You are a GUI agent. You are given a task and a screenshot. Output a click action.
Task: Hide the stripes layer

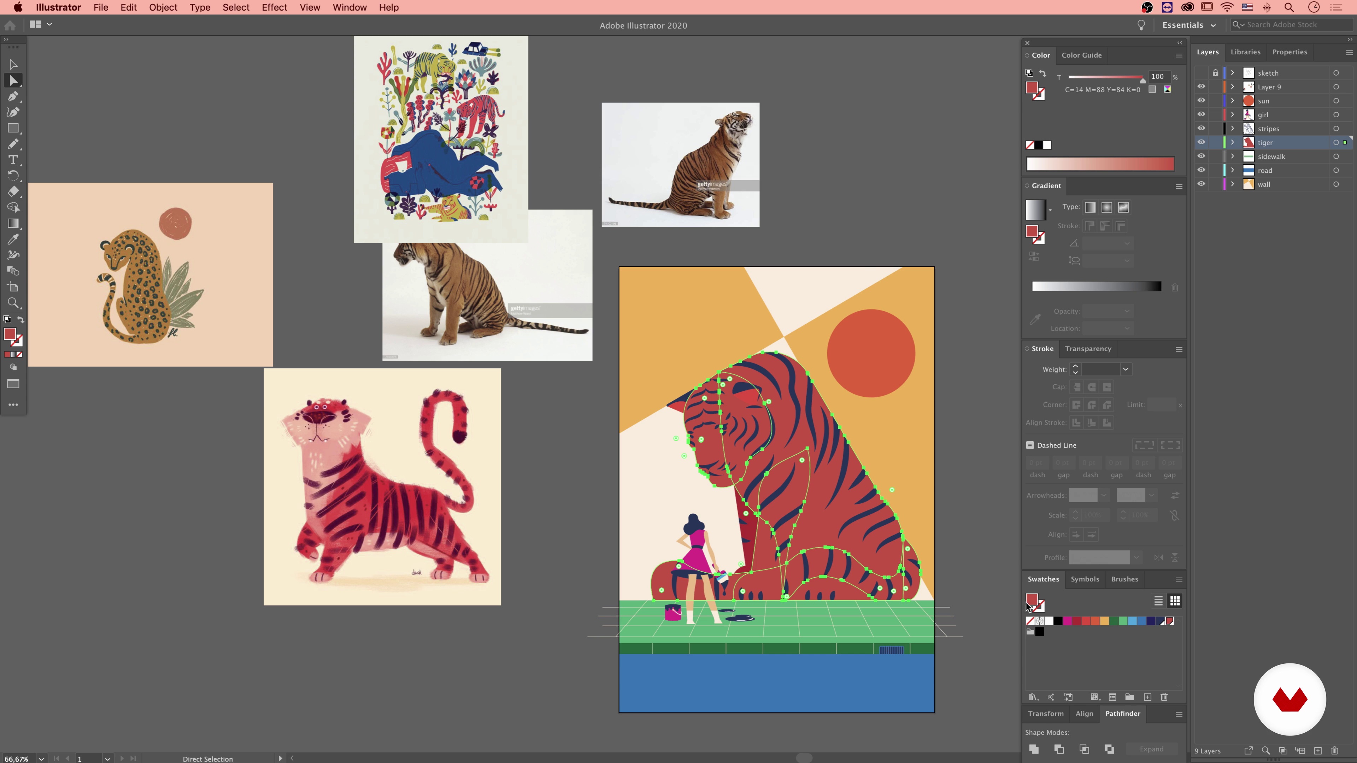[x=1201, y=129]
